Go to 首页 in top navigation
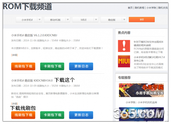 click(130, 8)
